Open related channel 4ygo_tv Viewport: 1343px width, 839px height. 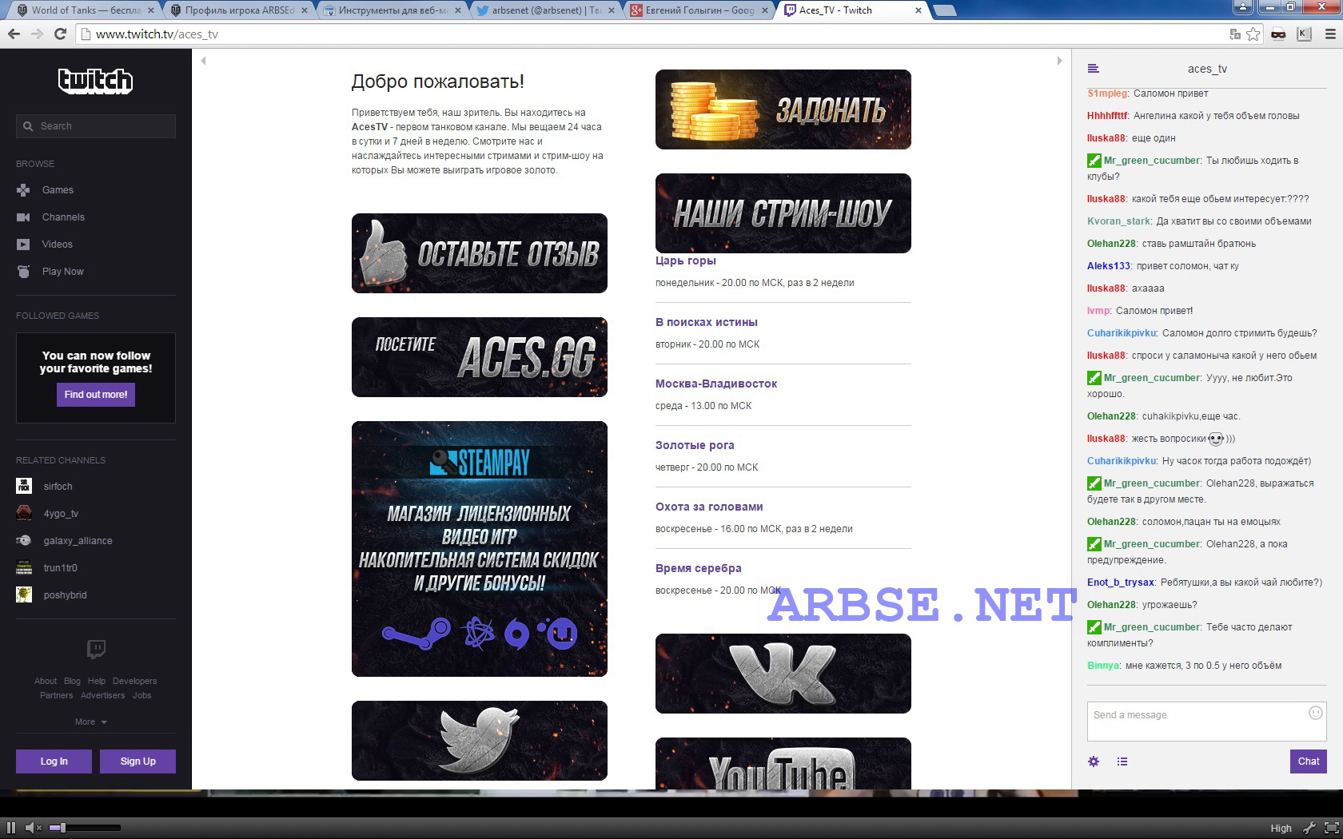61,514
